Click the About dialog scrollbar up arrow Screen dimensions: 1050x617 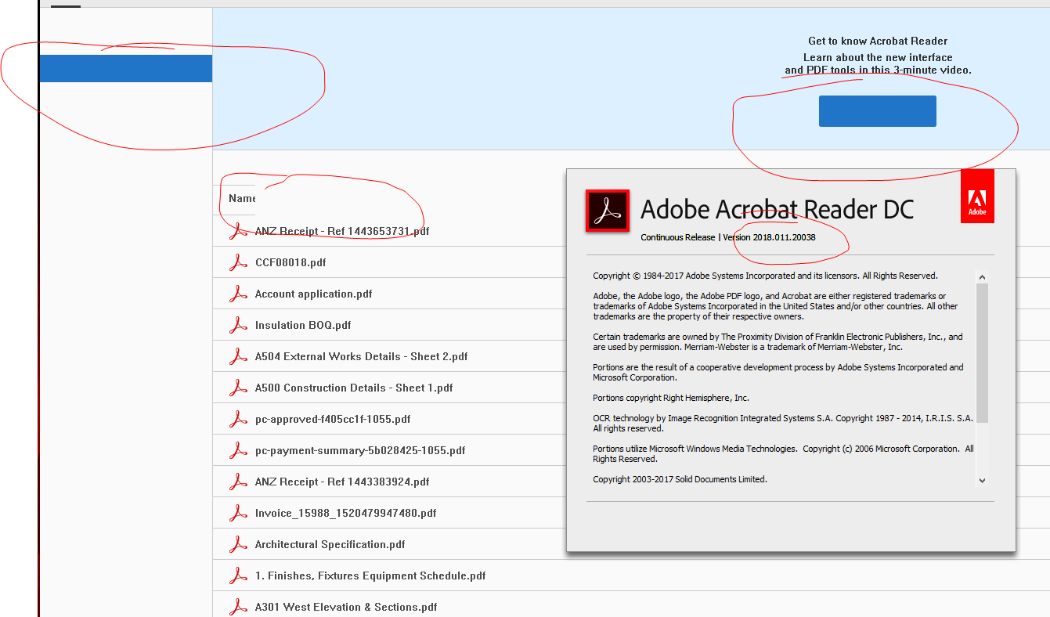pos(982,276)
